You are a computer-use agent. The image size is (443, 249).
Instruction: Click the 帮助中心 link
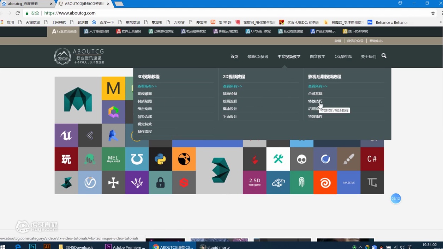[x=376, y=41]
